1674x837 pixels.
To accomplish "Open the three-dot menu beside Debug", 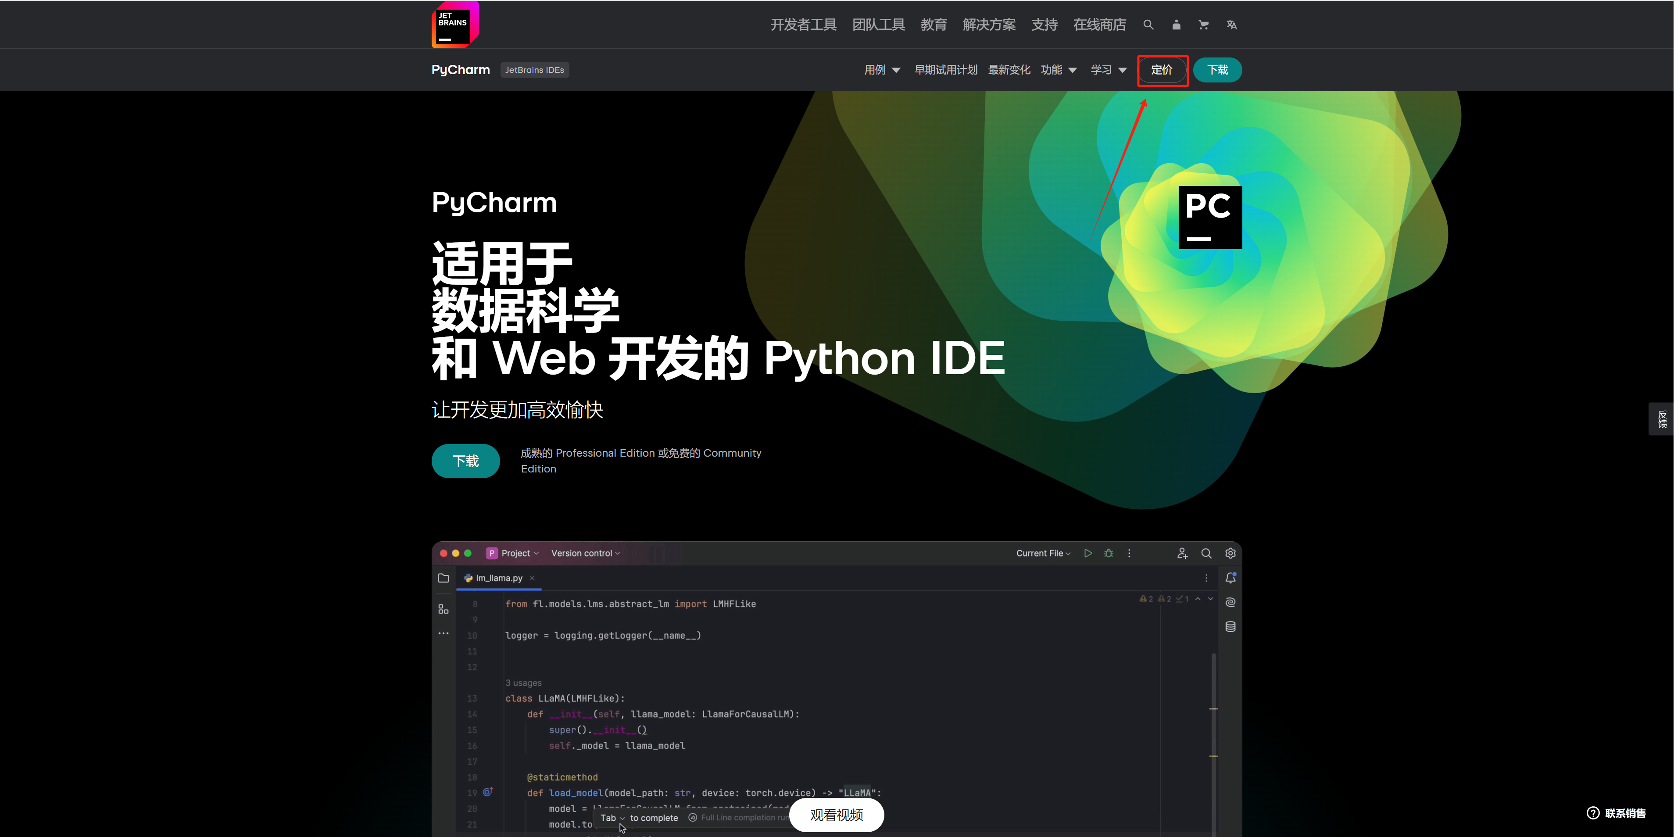I will pos(1129,553).
